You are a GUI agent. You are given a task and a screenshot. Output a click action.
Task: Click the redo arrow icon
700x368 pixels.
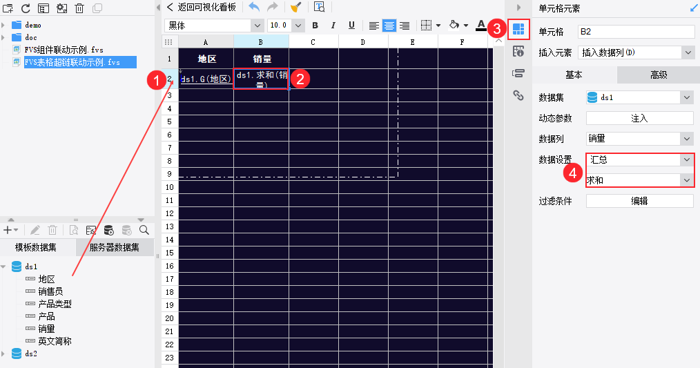272,7
